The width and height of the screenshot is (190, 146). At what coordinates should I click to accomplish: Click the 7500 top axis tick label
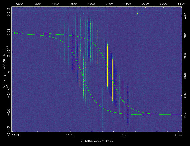point(73,4)
